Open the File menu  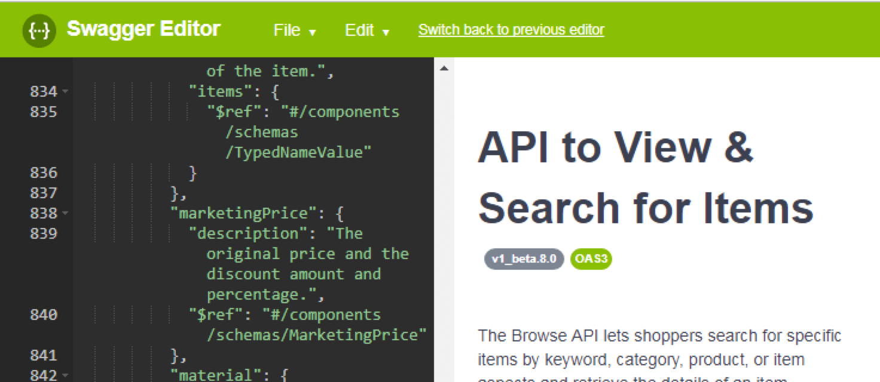coord(294,30)
